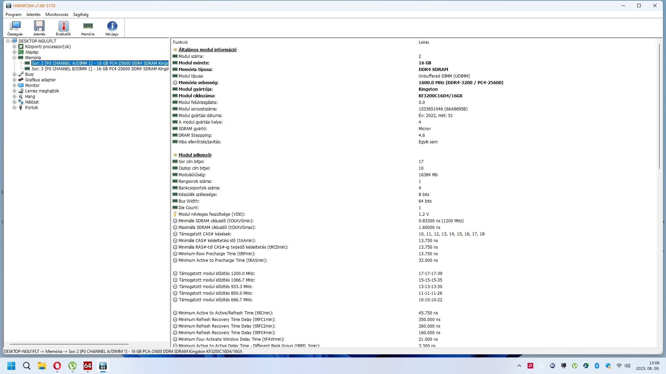Select the Portok tree item
The height and width of the screenshot is (374, 666).
(32, 107)
